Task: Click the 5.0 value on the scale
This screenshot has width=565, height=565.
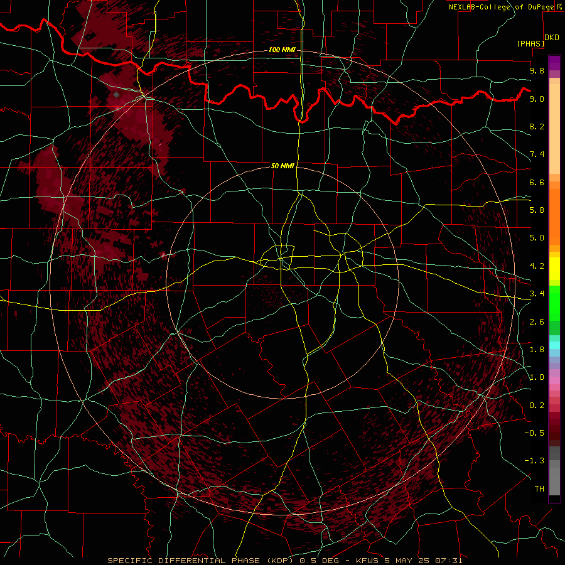Action: [x=537, y=238]
